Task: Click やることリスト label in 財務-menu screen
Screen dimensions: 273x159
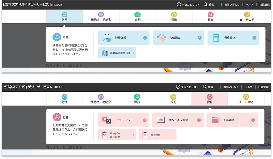Action: click(191, 5)
